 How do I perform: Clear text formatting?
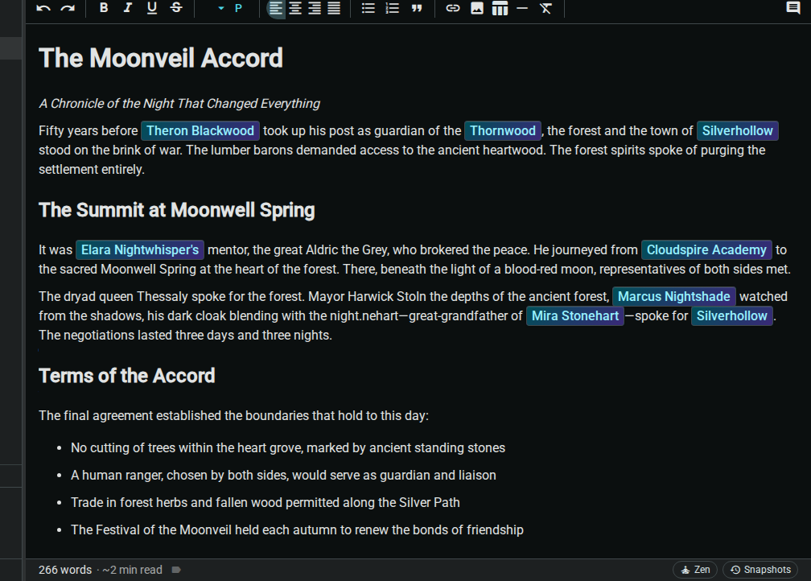[x=545, y=8]
